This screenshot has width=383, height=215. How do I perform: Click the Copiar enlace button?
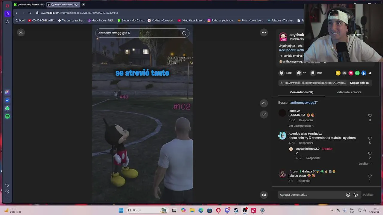[359, 83]
